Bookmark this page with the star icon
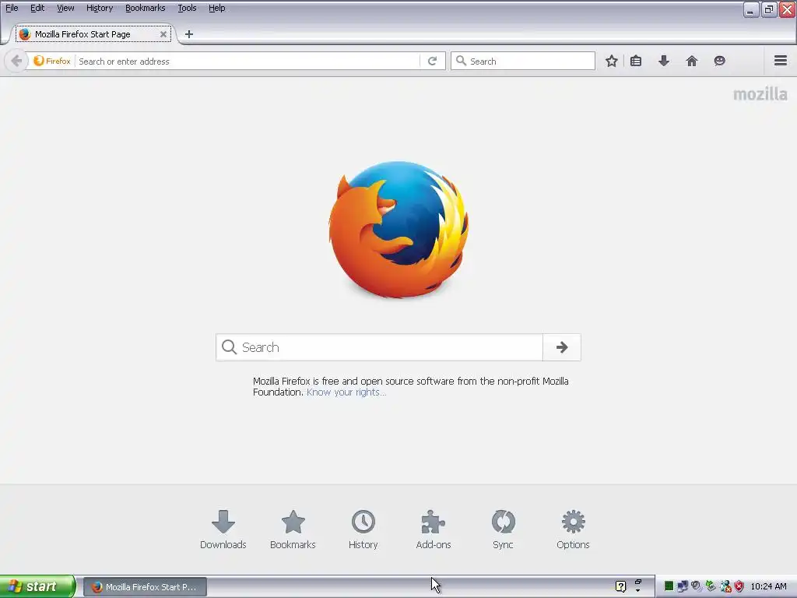 pos(612,61)
